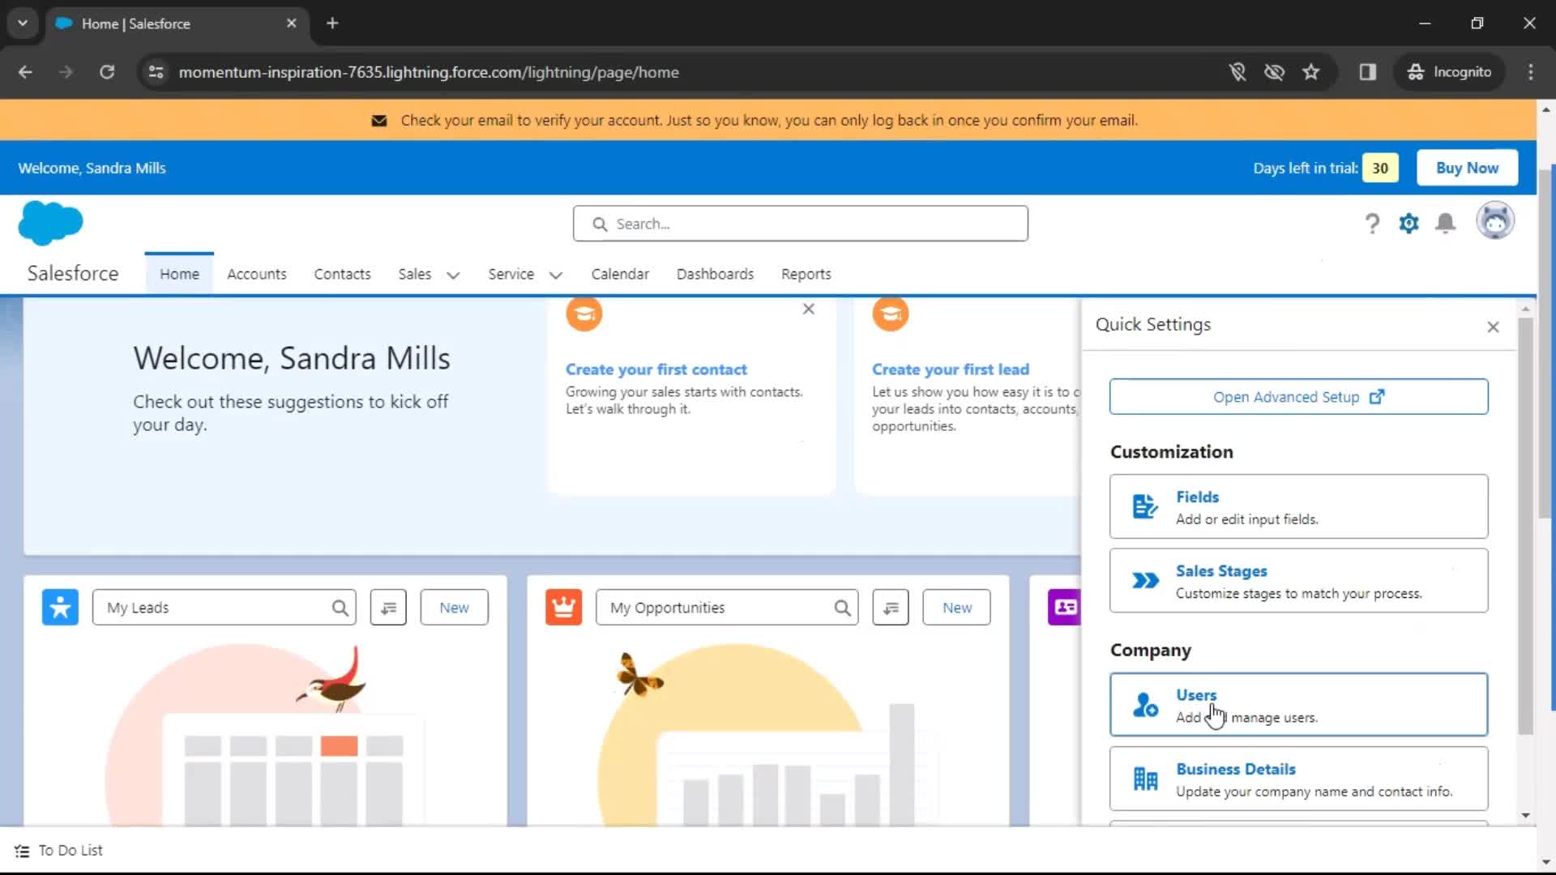Click Open Advanced Setup button
The image size is (1556, 875).
1298,397
